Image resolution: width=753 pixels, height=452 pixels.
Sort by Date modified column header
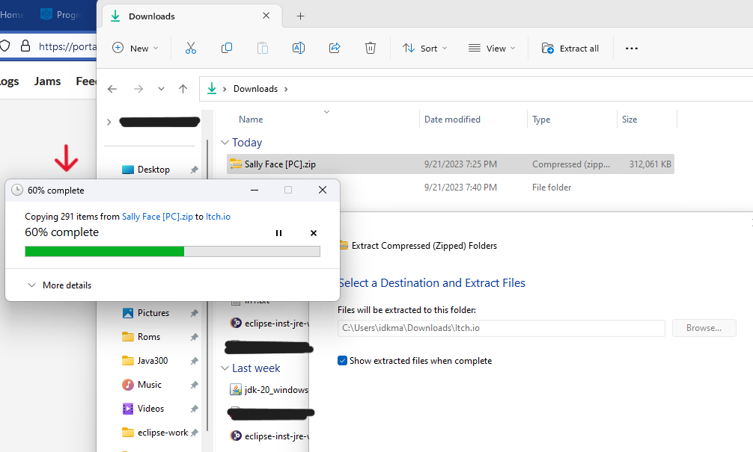click(x=452, y=120)
